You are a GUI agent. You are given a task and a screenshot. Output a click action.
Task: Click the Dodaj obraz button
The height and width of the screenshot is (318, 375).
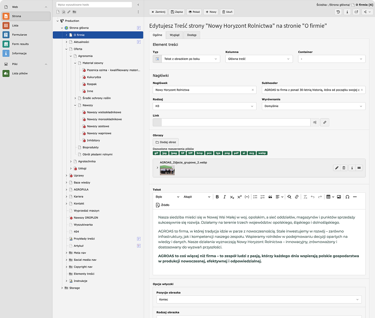click(x=166, y=142)
